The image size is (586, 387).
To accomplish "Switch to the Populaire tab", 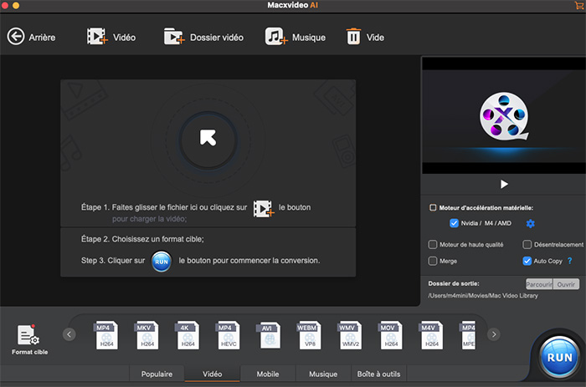I will (157, 374).
